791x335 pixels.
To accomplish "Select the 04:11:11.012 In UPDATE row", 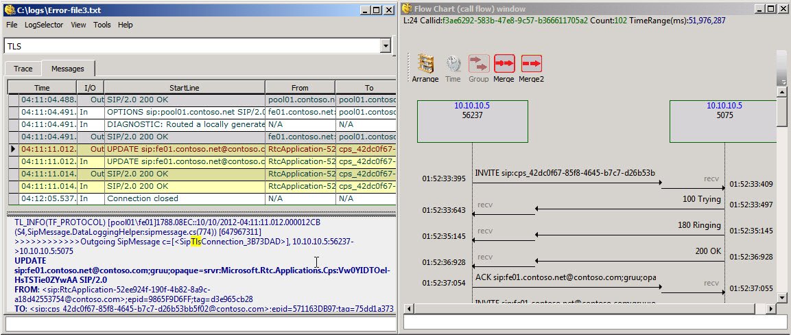I will 202,161.
